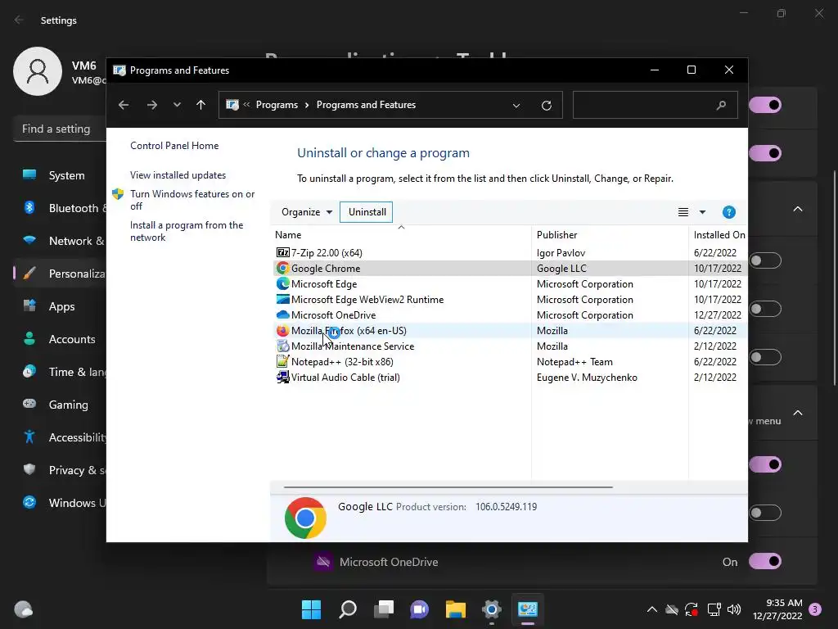Open Windows Start menu
838x629 pixels.
[x=311, y=609]
